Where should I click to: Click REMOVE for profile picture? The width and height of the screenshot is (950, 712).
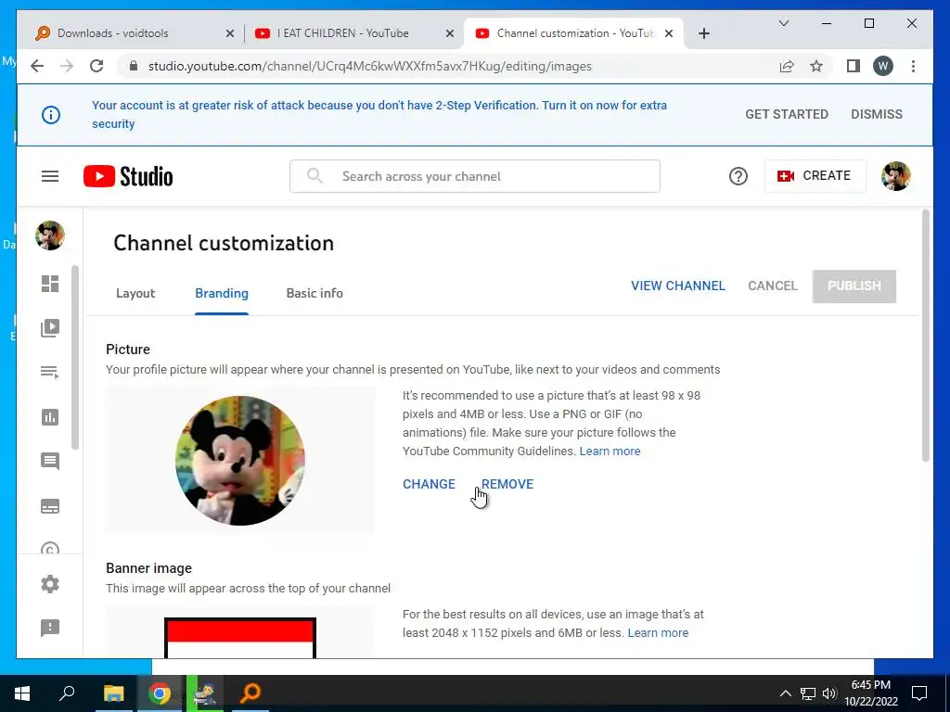point(507,484)
